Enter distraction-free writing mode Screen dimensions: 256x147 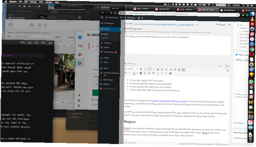coord(228,70)
